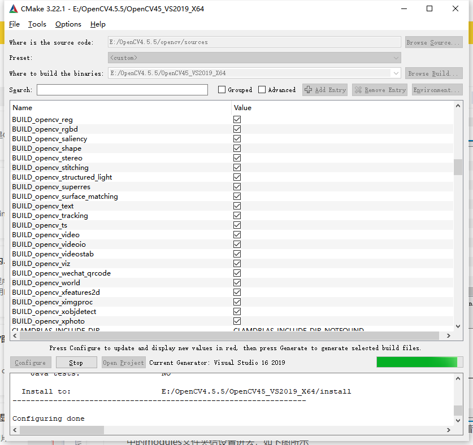Select the BUILD_opencv_stereo row
The width and height of the screenshot is (473, 445).
[232, 158]
